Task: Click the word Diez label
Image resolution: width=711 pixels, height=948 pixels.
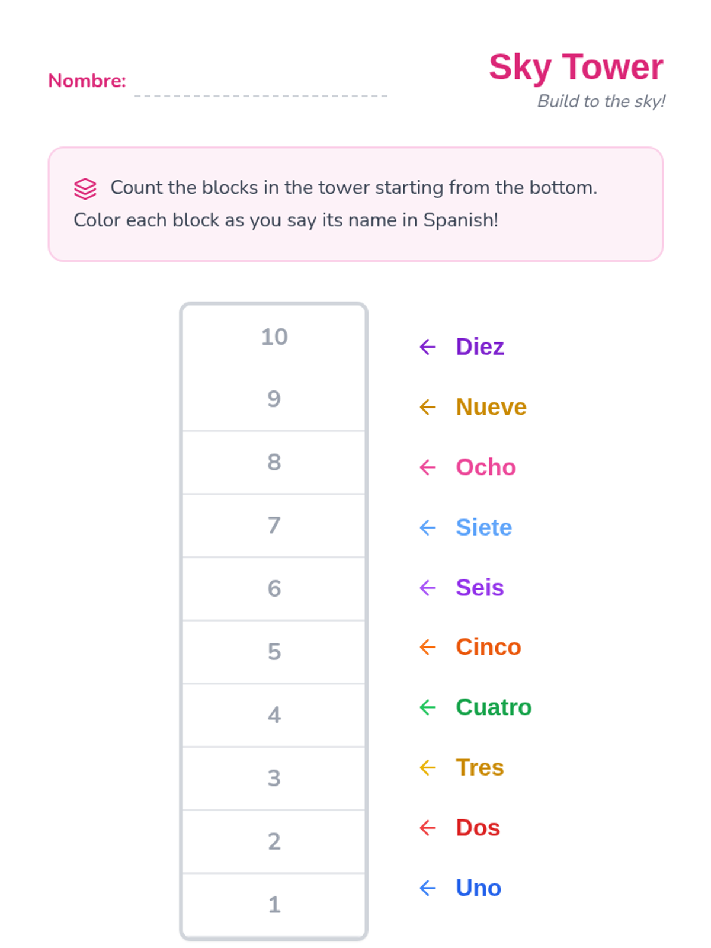Action: tap(480, 347)
